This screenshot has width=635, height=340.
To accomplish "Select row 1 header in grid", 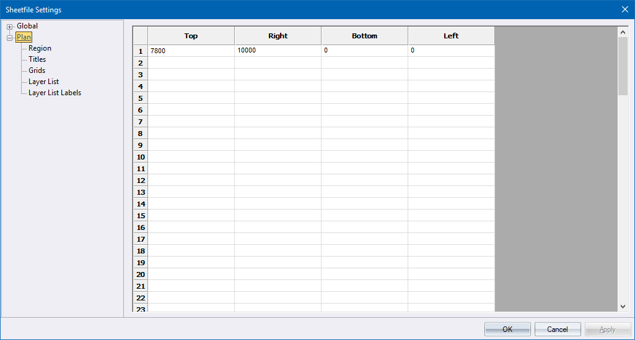I will [x=141, y=51].
